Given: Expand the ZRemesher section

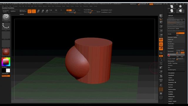Looking at the screenshot, I should 171,61.
